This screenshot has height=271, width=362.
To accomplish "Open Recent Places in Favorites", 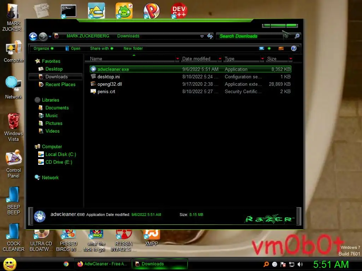I will point(57,84).
